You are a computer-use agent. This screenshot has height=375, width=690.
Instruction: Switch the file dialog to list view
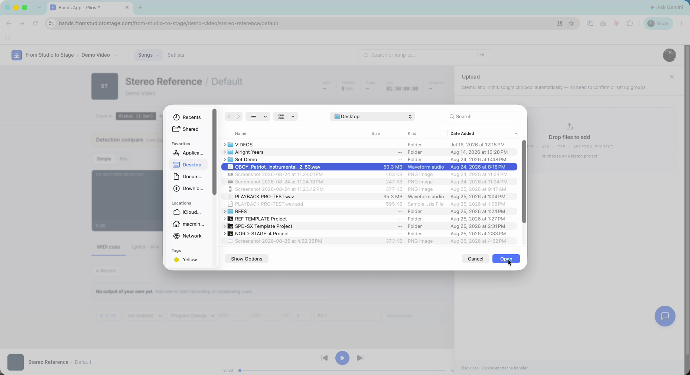coord(253,116)
